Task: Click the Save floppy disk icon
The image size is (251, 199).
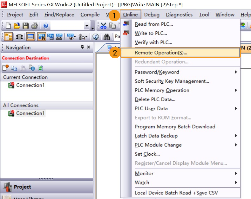Action: pyautogui.click(x=25, y=26)
